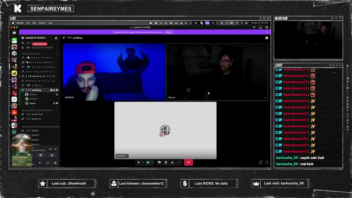Toggle headphones deafen in the user panel
This screenshot has height=198, width=352.
[48, 163]
